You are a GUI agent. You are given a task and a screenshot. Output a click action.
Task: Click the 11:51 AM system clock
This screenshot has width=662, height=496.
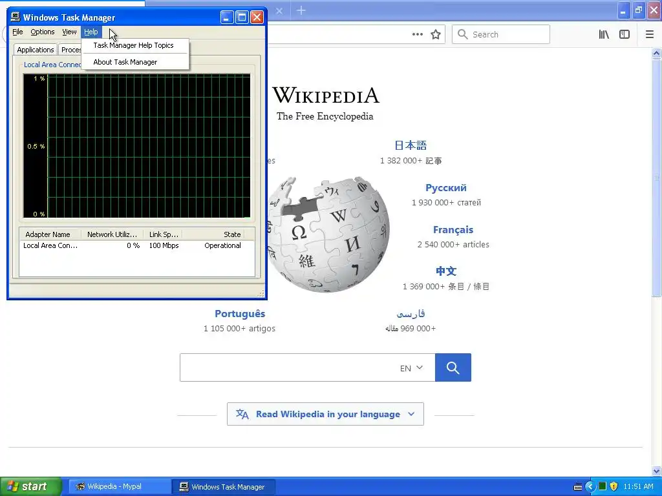pyautogui.click(x=638, y=486)
